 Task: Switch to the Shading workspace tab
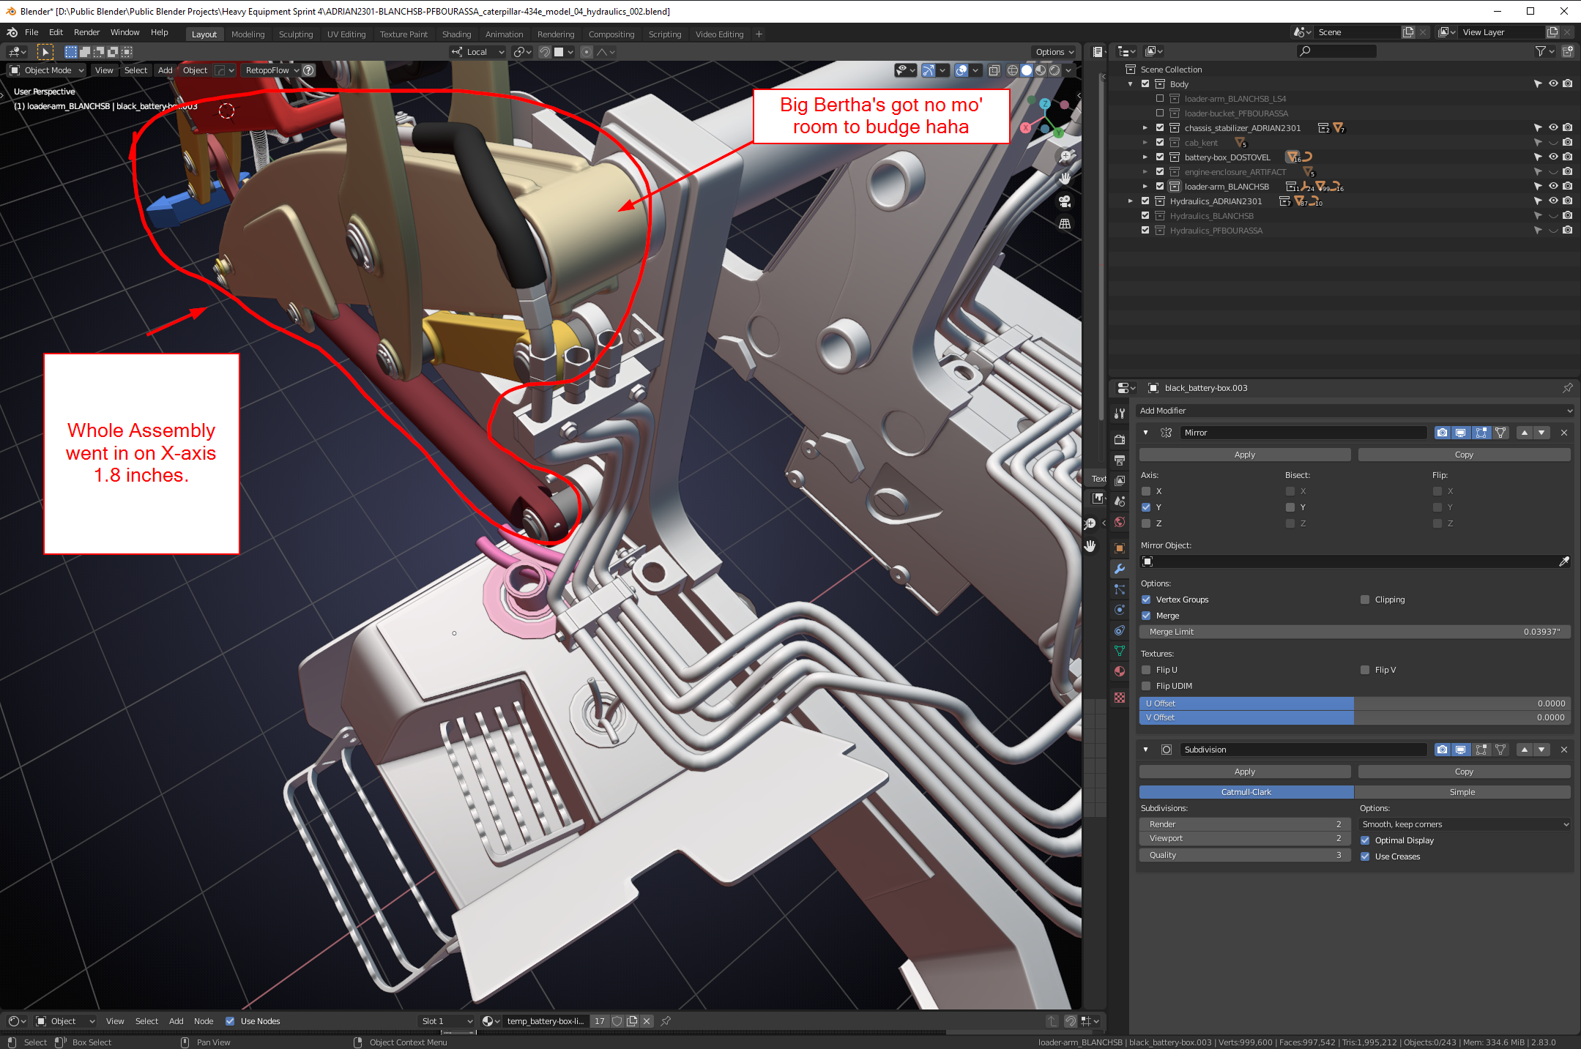(x=456, y=34)
